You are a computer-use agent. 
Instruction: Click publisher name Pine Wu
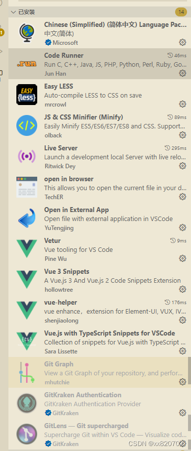point(56,258)
